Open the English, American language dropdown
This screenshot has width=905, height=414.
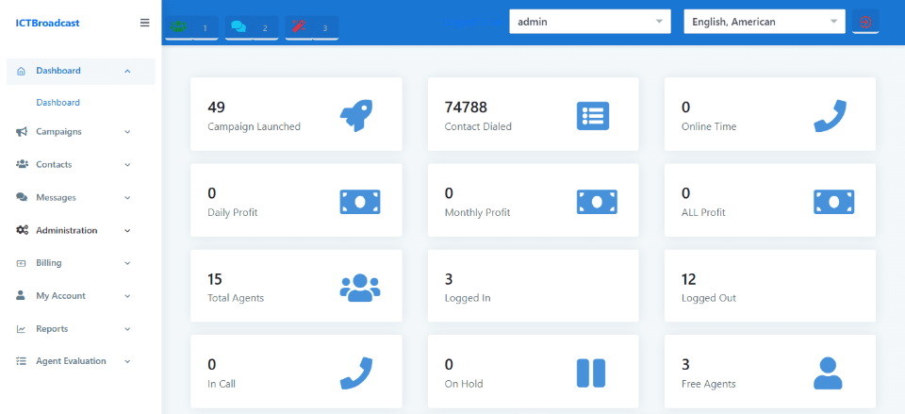pos(765,22)
